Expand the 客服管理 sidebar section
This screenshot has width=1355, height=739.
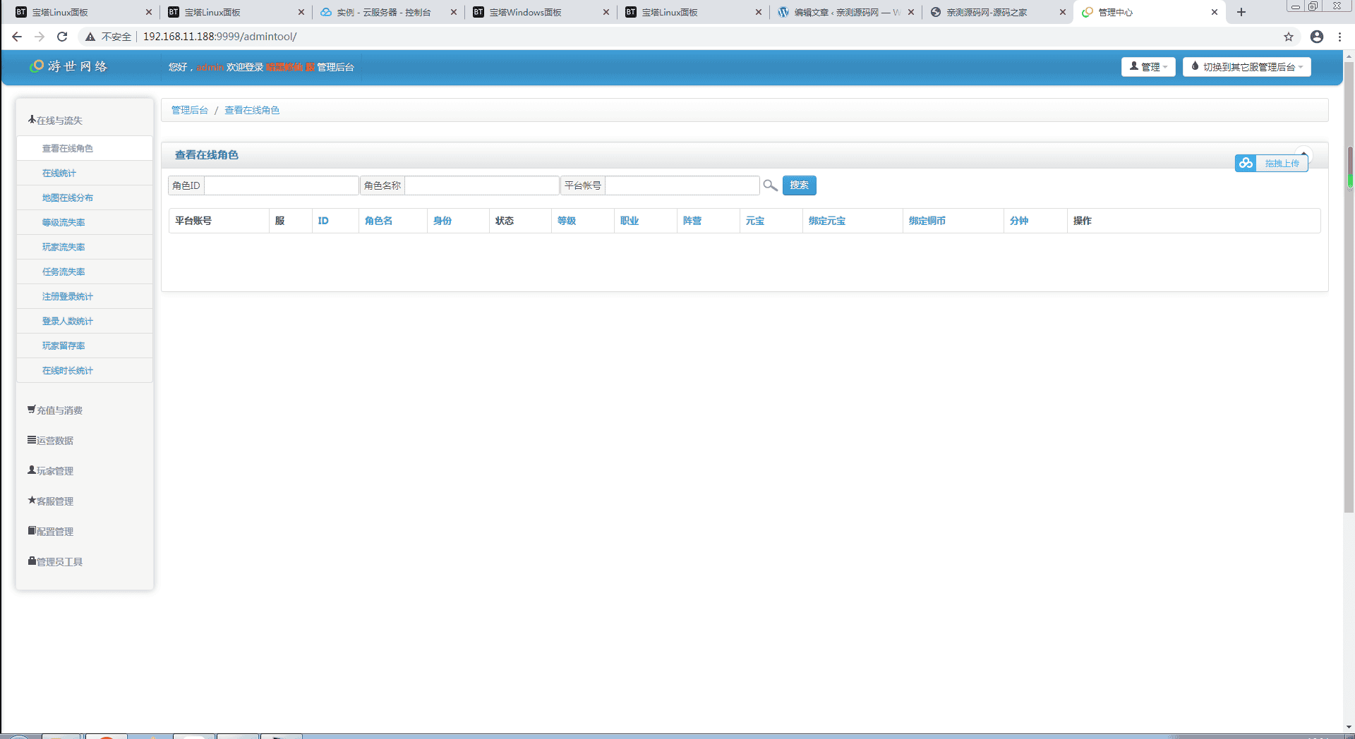(51, 501)
